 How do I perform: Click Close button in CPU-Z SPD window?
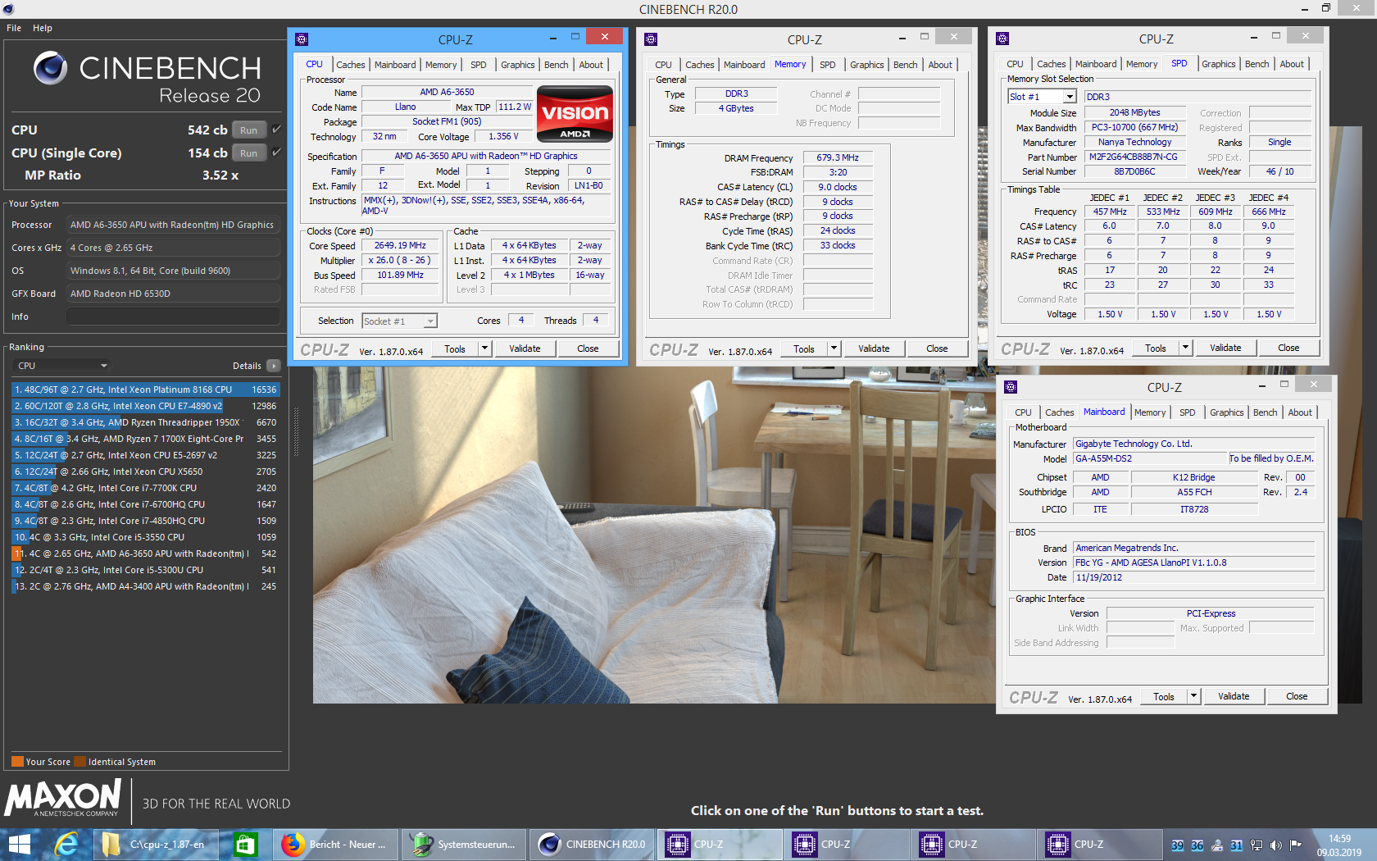click(x=1288, y=348)
